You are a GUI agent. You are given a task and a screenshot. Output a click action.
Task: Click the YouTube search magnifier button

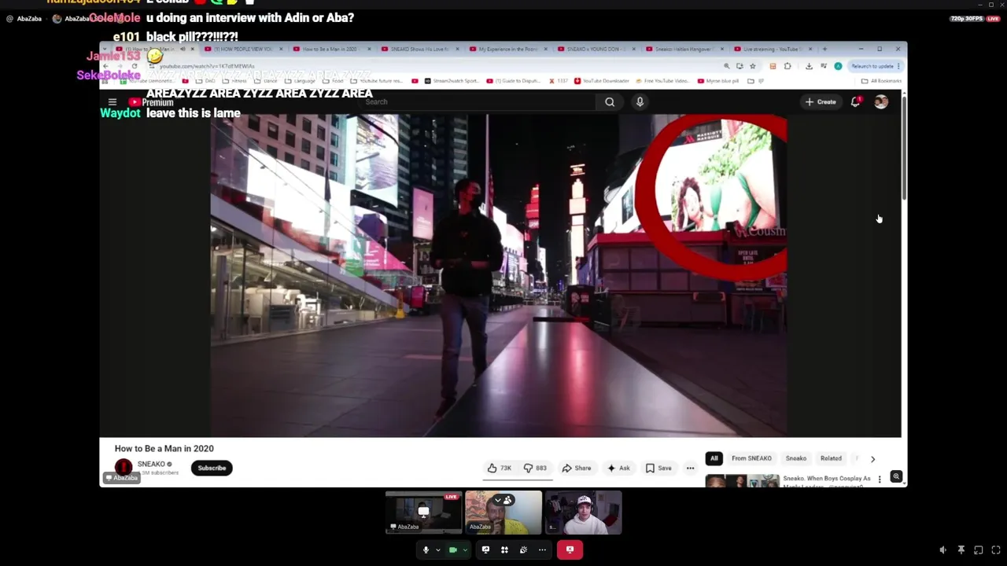(x=610, y=102)
